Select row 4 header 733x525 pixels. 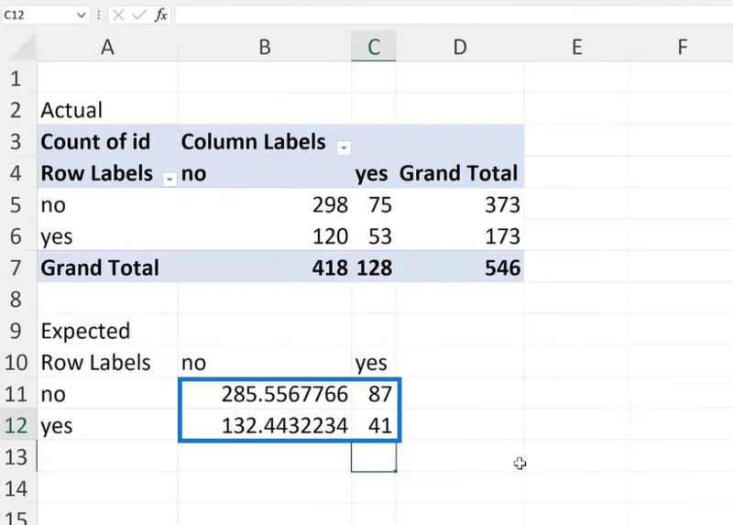coord(16,173)
